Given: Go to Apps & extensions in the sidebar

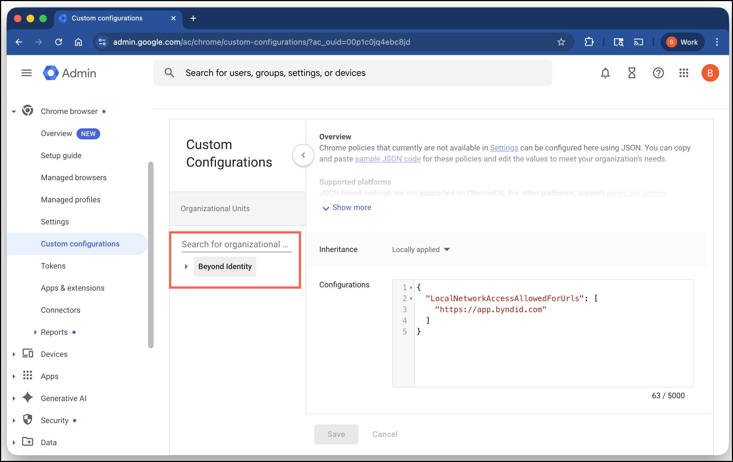Looking at the screenshot, I should coord(72,288).
